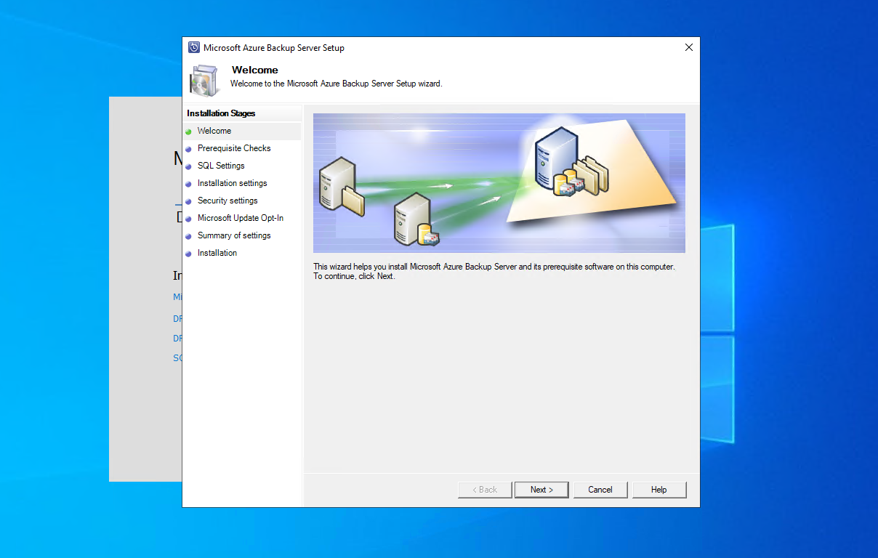This screenshot has height=558, width=878.
Task: Click the Cancel button
Action: click(600, 490)
